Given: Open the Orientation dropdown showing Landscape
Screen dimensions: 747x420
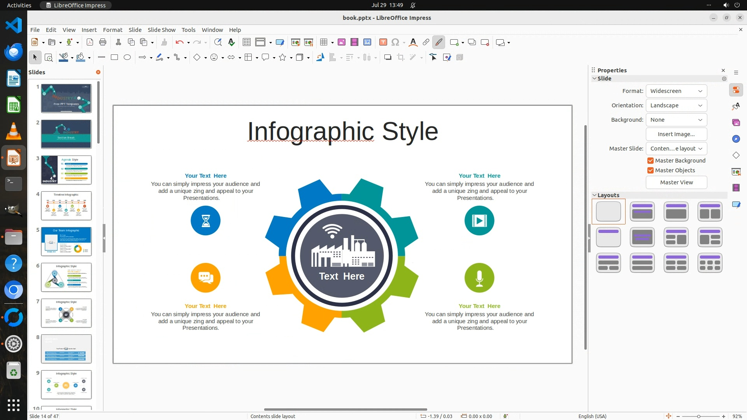Looking at the screenshot, I should [676, 105].
